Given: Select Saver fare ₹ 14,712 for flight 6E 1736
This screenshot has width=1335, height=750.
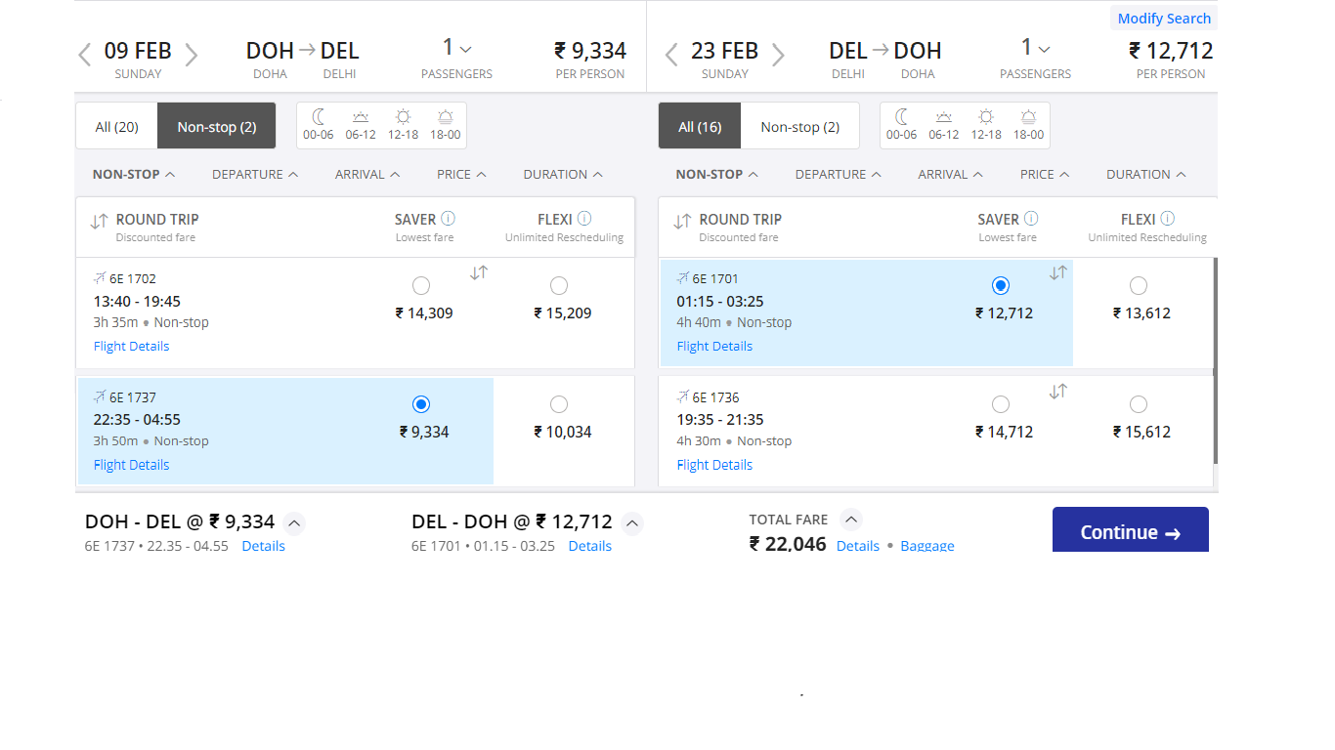Looking at the screenshot, I should pos(1000,404).
